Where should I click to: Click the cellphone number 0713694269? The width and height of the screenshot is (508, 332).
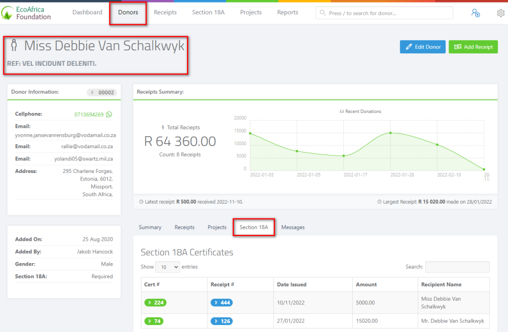tap(89, 114)
